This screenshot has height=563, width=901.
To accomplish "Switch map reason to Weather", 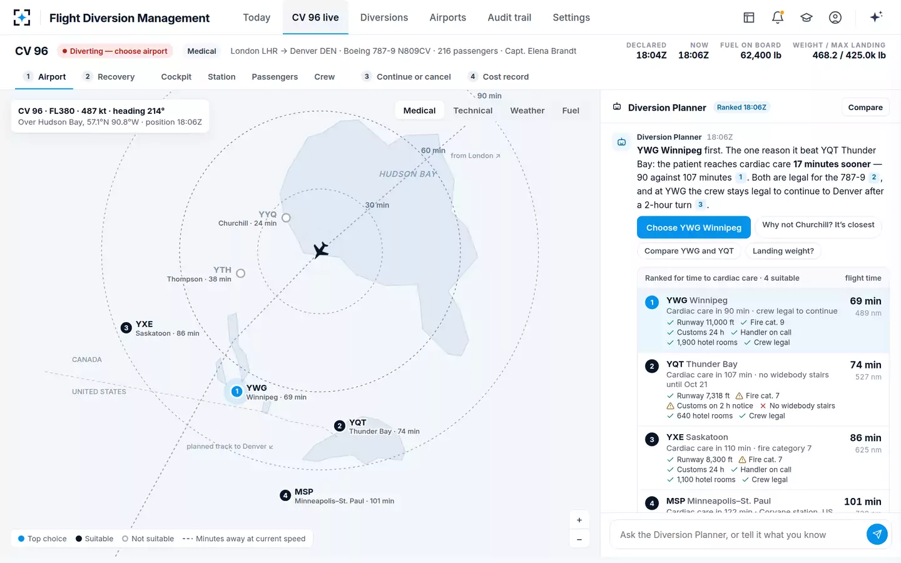I will [527, 111].
